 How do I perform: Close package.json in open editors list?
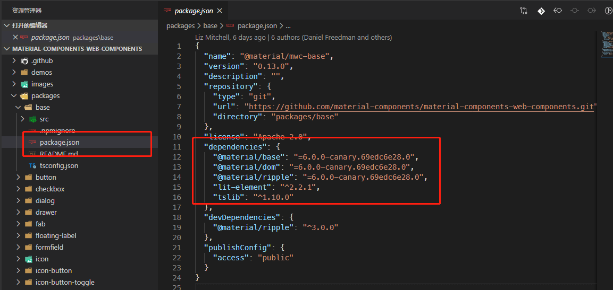coord(15,38)
